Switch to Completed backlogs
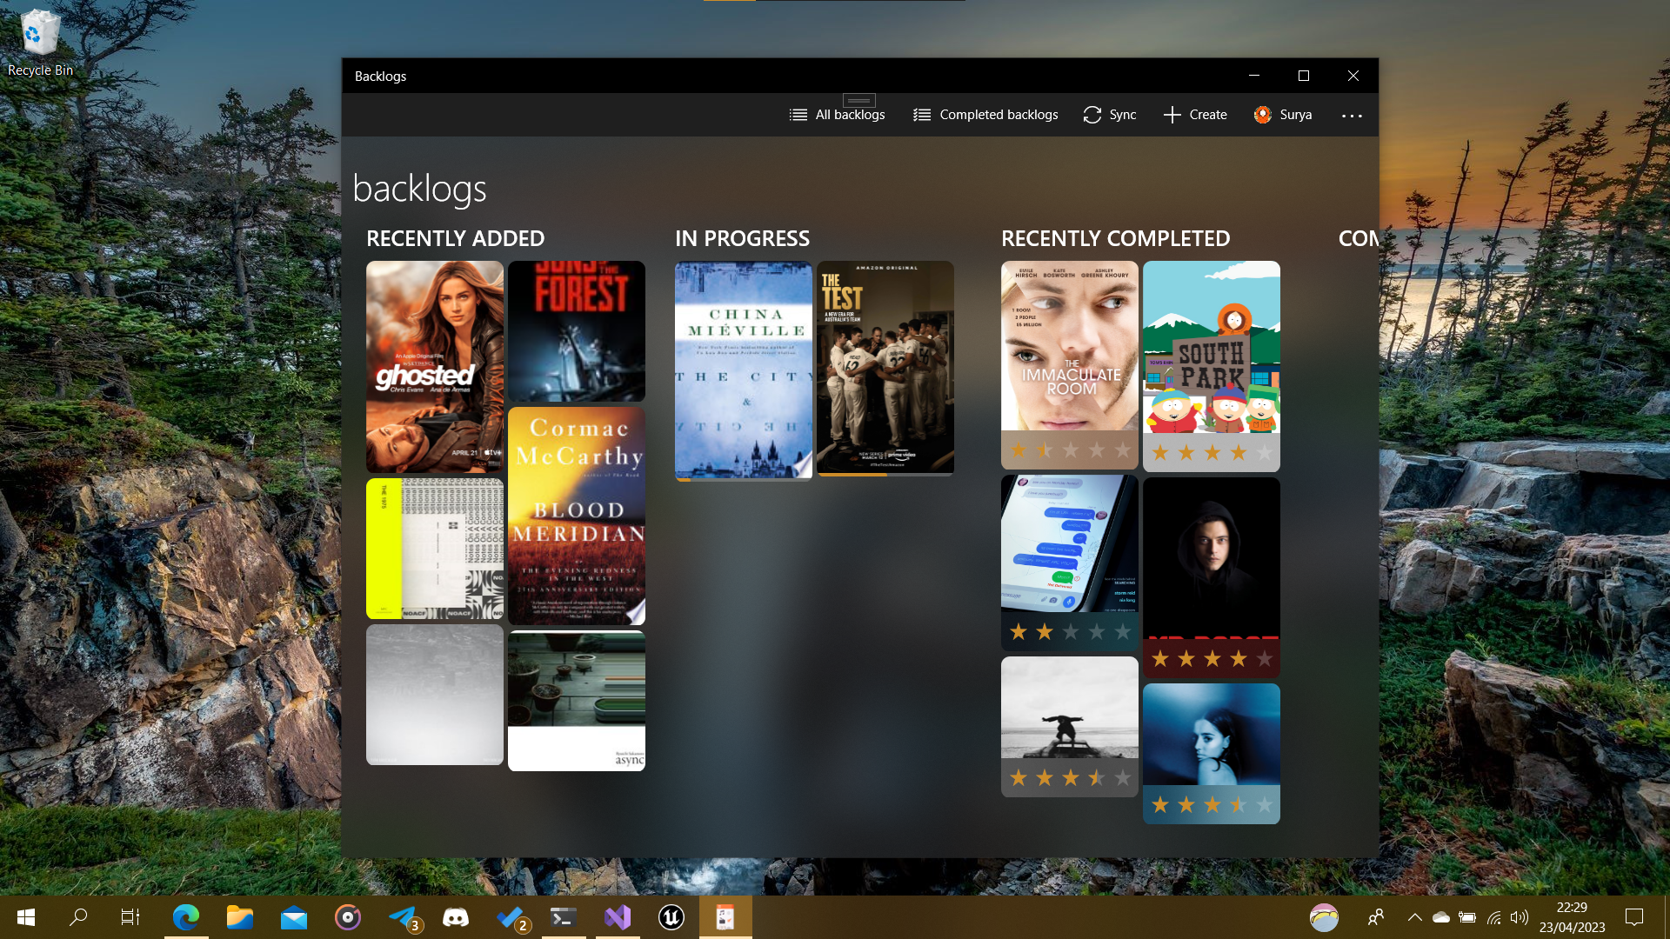The width and height of the screenshot is (1670, 939). 985,115
